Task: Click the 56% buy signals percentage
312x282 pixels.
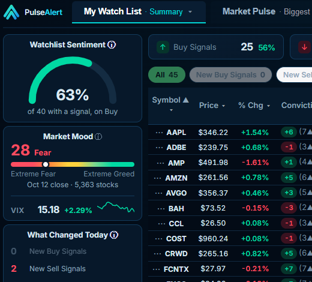Action: click(266, 47)
